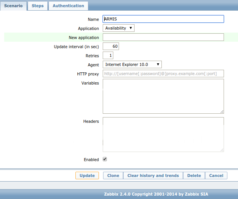
Task: Click the Variables text area resize handle
Action: click(x=222, y=111)
